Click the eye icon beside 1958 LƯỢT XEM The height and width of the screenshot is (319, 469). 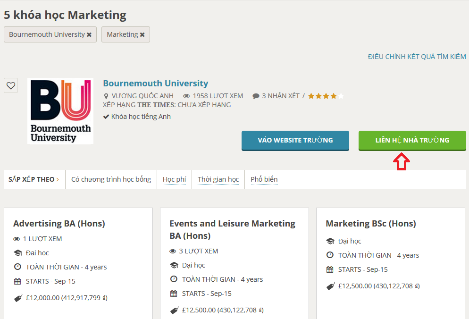[x=186, y=96]
